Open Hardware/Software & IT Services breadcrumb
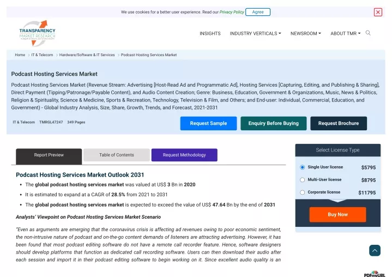This screenshot has width=392, height=277. click(x=87, y=55)
